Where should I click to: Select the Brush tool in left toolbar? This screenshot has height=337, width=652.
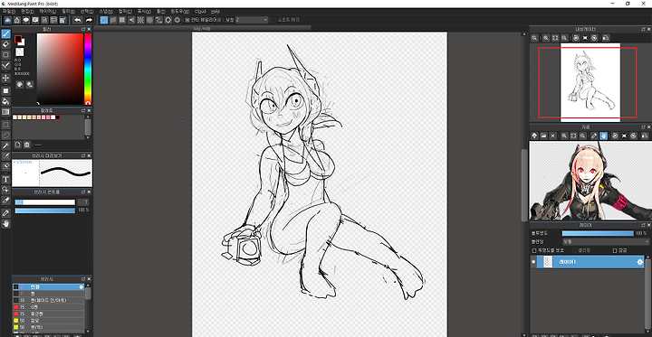tap(5, 33)
